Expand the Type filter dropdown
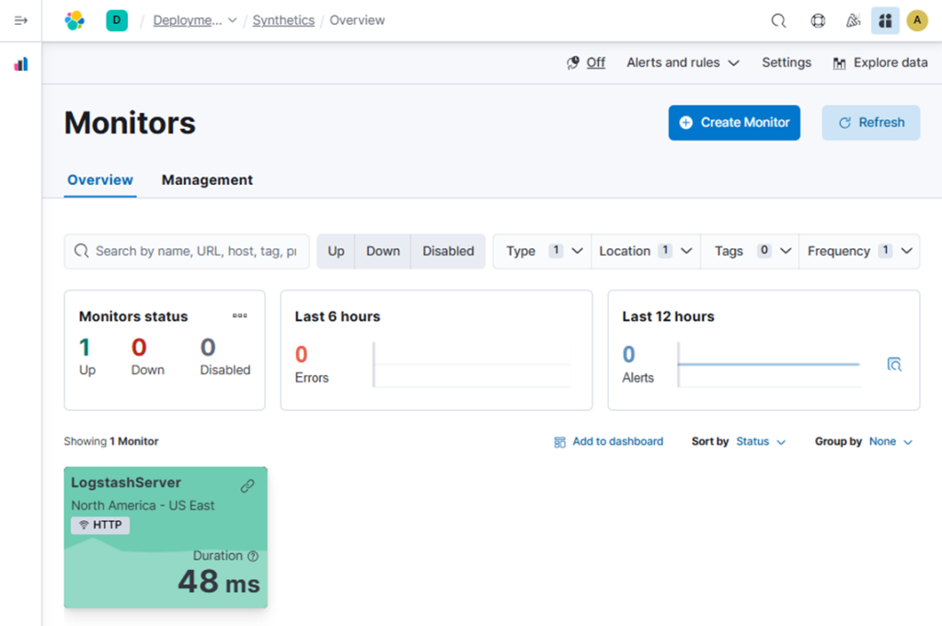This screenshot has height=626, width=942. click(x=544, y=251)
